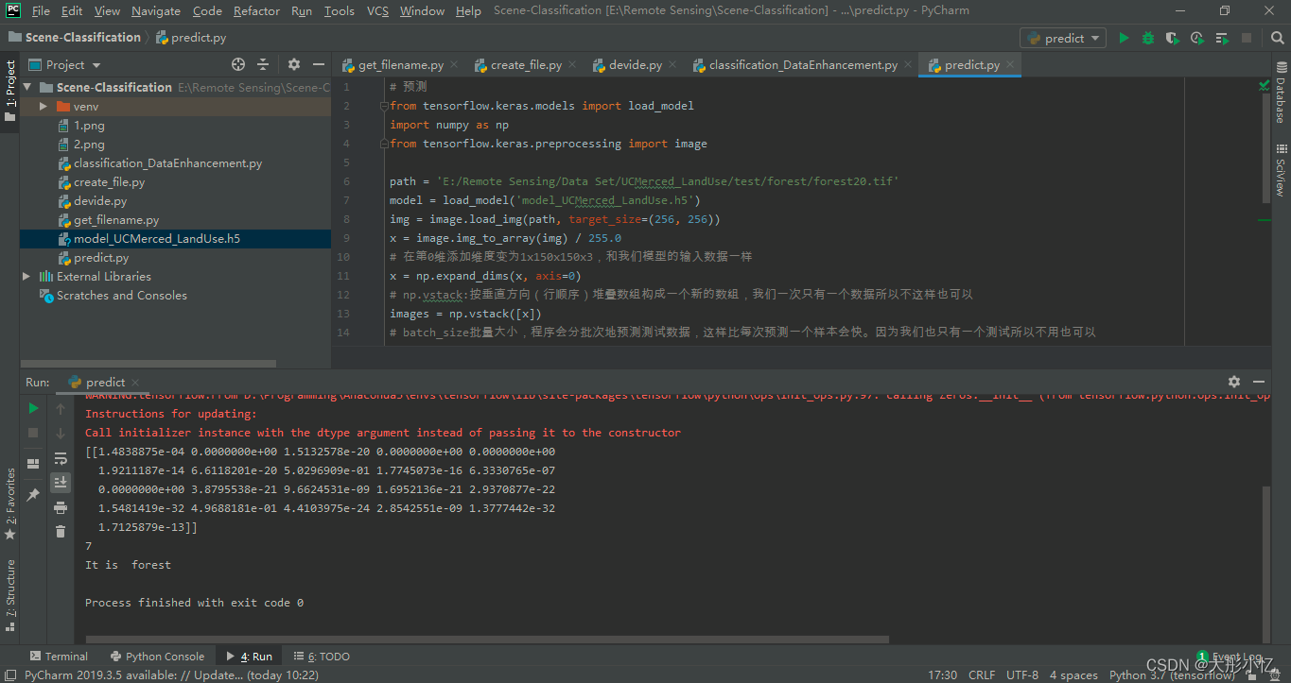Screen dimensions: 1291x683
Task: Click the concurrency diagram run icon
Action: click(x=1222, y=38)
